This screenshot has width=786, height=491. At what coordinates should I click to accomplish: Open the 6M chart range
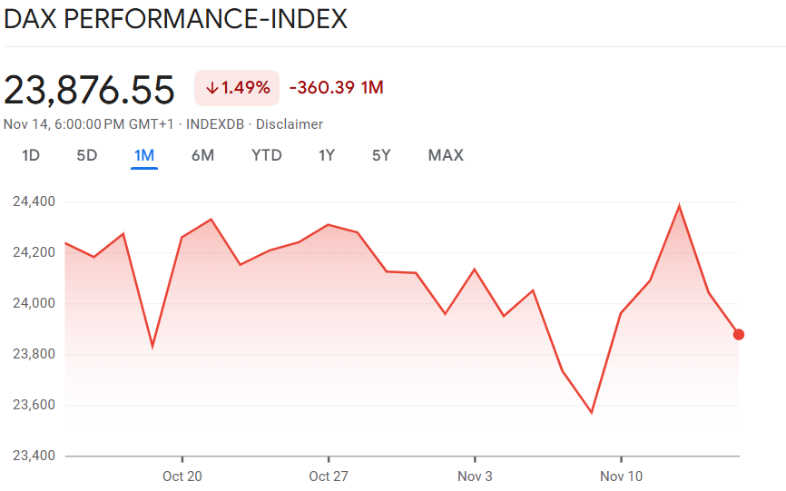coord(202,155)
